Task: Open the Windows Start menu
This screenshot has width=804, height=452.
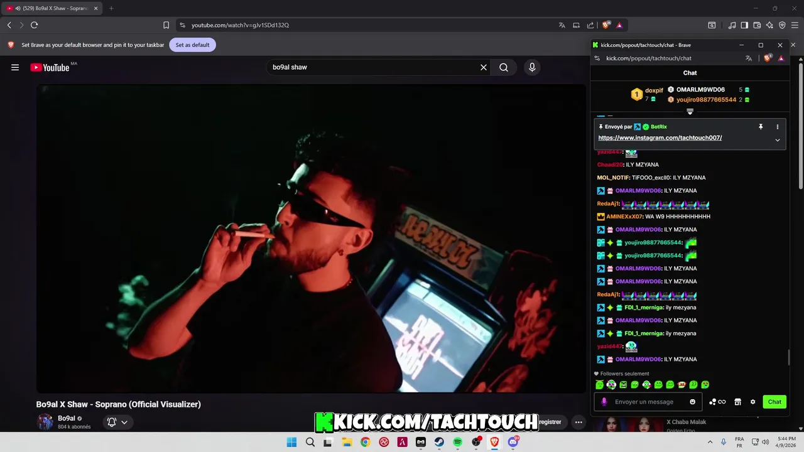Action: click(x=291, y=442)
